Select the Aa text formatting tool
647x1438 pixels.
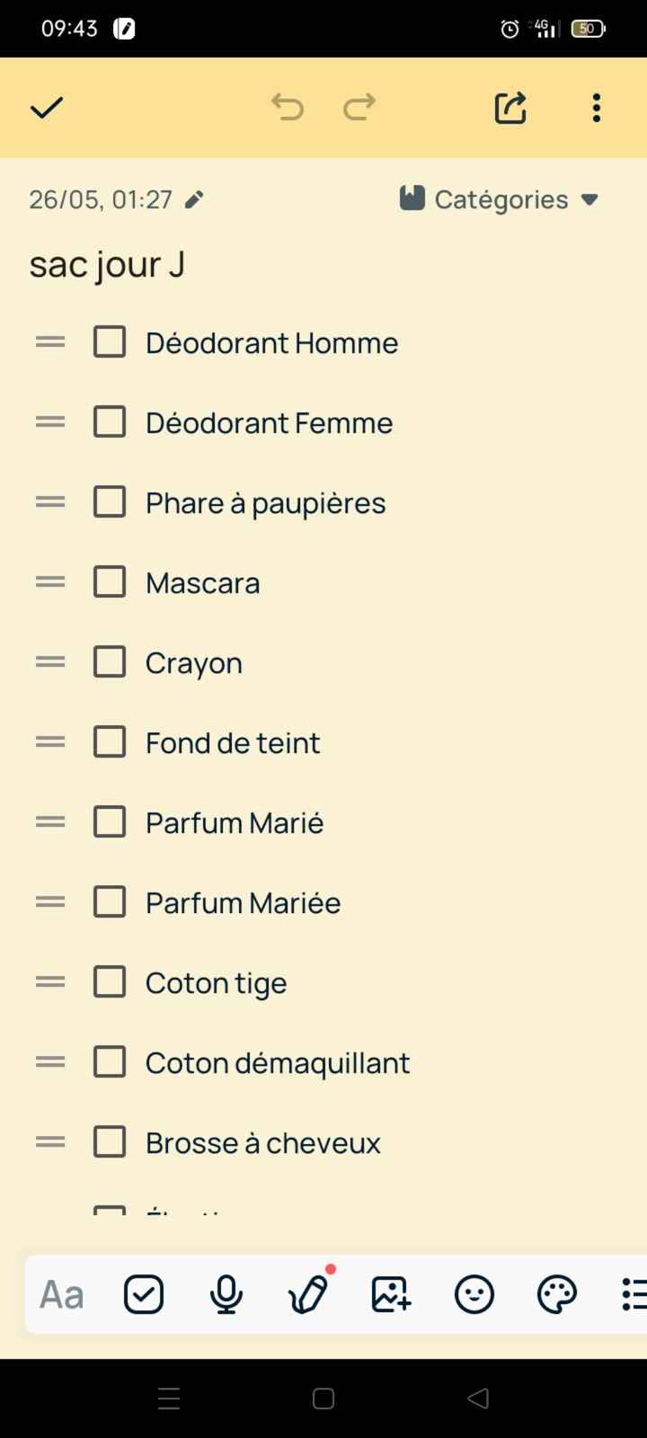click(59, 1293)
